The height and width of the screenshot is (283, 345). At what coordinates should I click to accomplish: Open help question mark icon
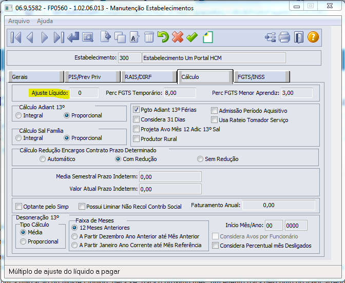(313, 37)
